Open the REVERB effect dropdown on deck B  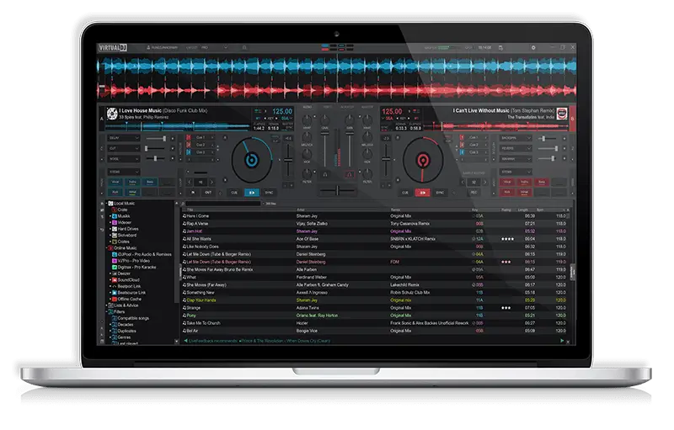516,148
